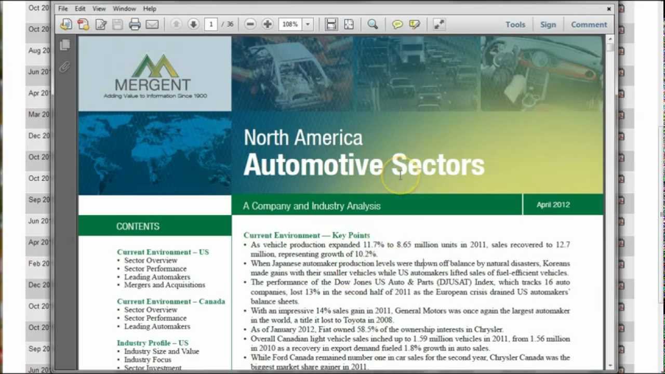665x374 pixels.
Task: Print the document using the printer icon
Action: [x=135, y=24]
